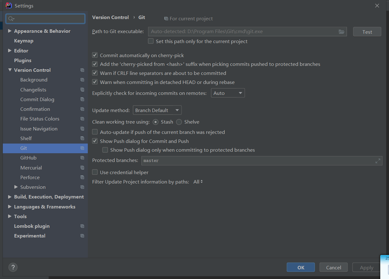Expand the Tools section arrow
This screenshot has width=389, height=279.
(10, 216)
